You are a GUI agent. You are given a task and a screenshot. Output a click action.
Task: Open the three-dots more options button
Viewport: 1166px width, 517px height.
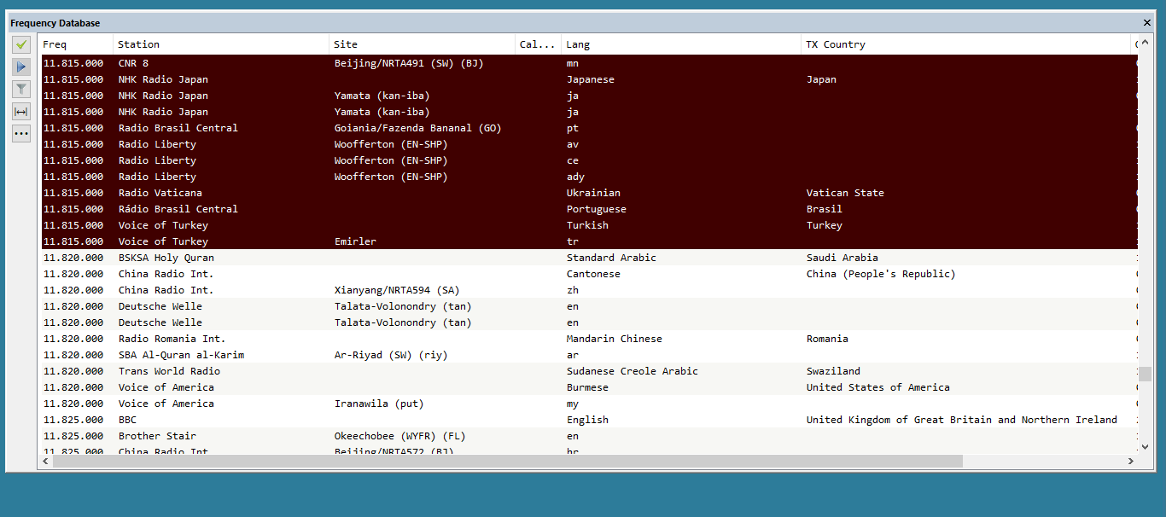(x=21, y=133)
